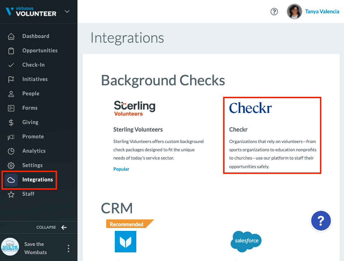
Task: Open the Promote menu label
Action: (x=33, y=137)
